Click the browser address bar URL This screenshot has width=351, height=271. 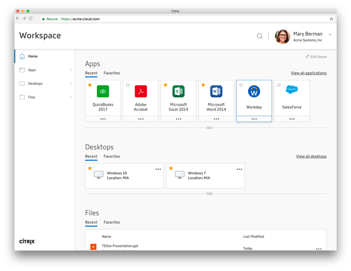point(80,19)
